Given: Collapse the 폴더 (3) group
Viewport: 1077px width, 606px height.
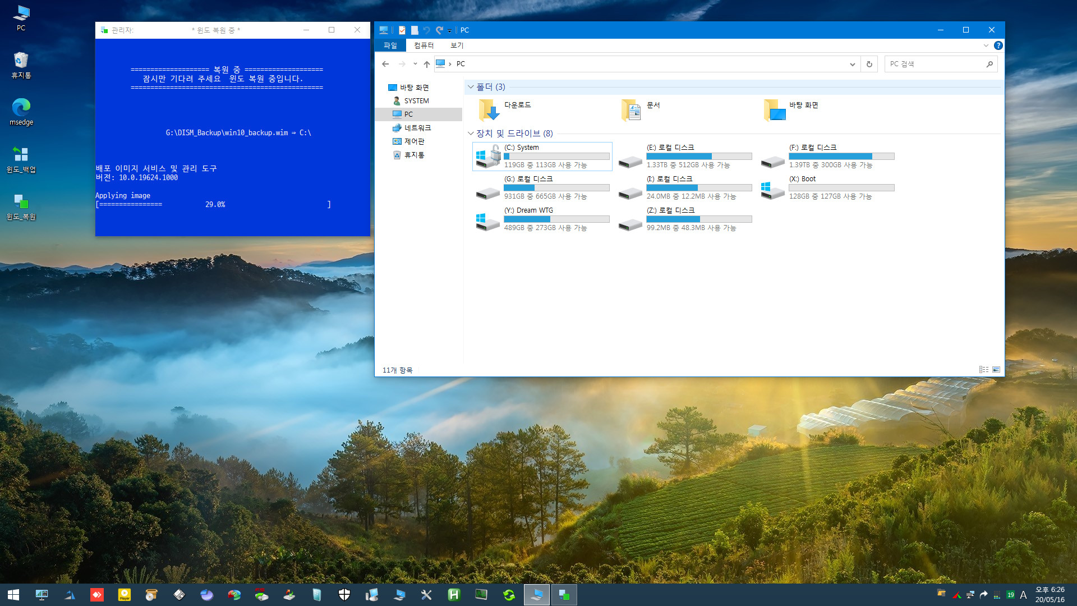Looking at the screenshot, I should coord(471,87).
